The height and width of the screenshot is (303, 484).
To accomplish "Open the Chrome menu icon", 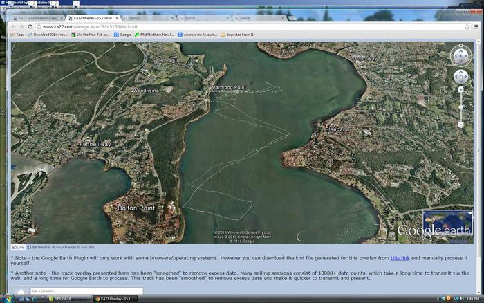I will [476, 27].
